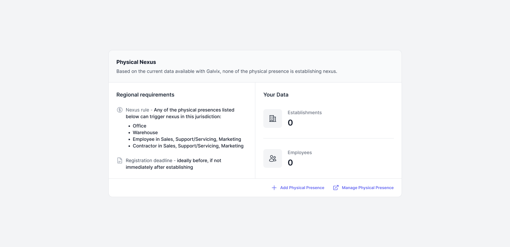This screenshot has width=510, height=247.
Task: Click the Establishments count value
Action: click(x=290, y=123)
